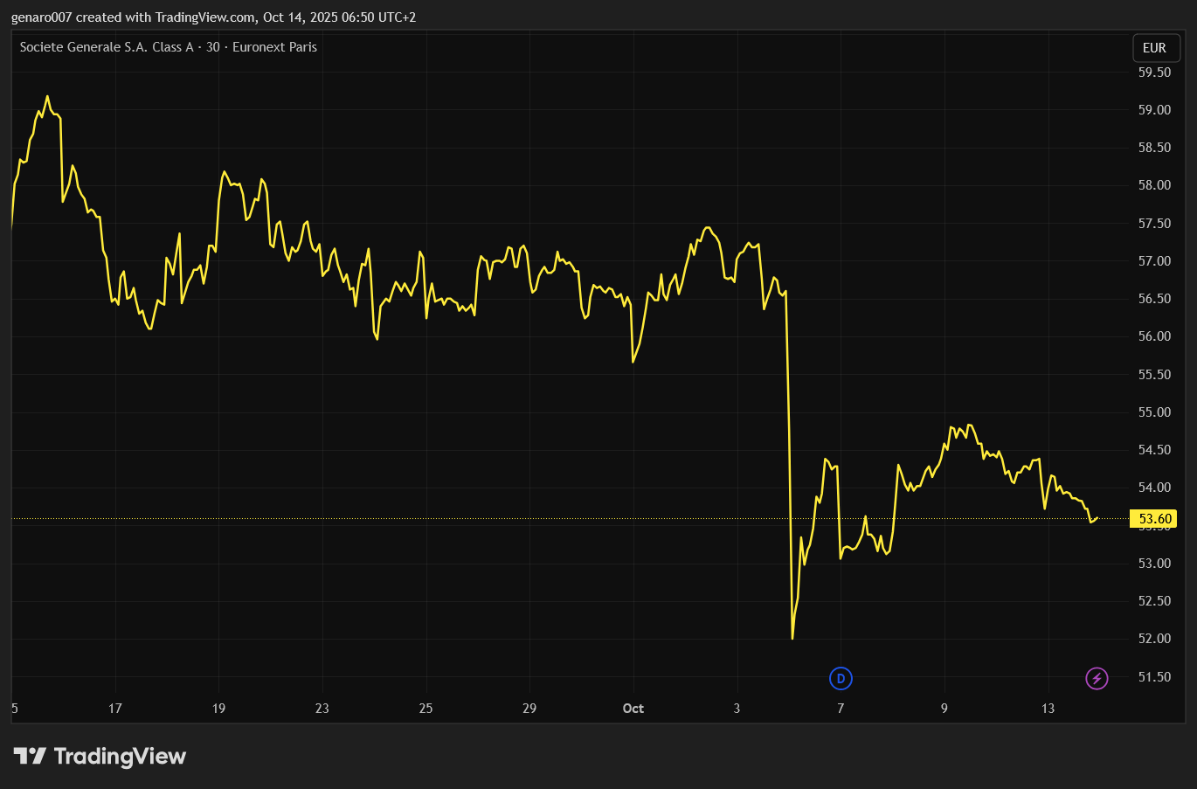Click the 59.00 price scale level
This screenshot has width=1197, height=789.
click(1154, 110)
